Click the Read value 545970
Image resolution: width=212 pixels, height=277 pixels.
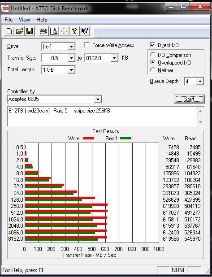(x=192, y=239)
